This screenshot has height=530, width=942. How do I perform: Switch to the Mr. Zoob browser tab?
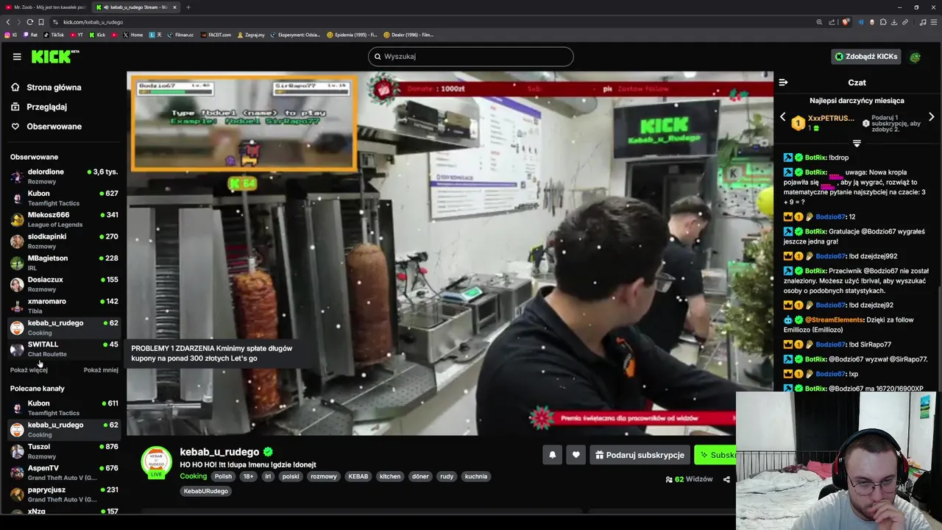click(46, 7)
